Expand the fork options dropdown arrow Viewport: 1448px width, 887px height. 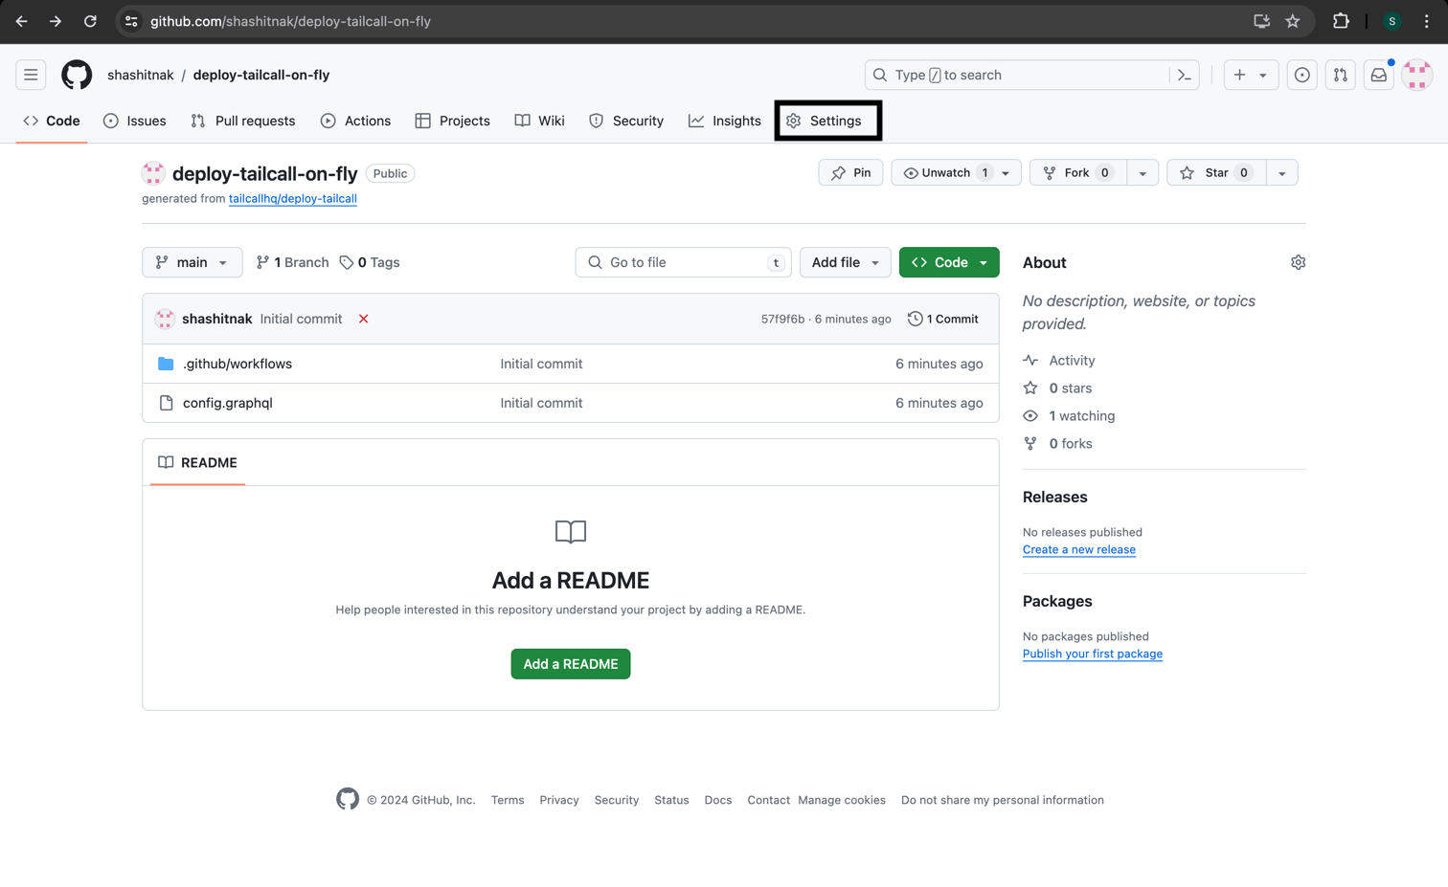pyautogui.click(x=1143, y=173)
